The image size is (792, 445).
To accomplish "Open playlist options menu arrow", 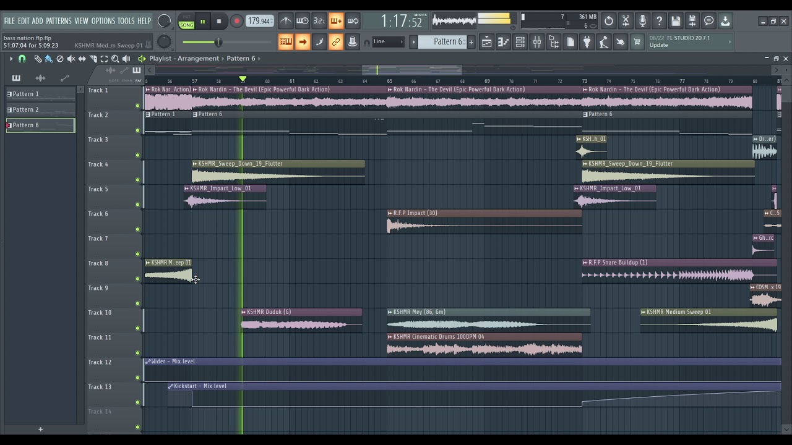I will click(11, 59).
